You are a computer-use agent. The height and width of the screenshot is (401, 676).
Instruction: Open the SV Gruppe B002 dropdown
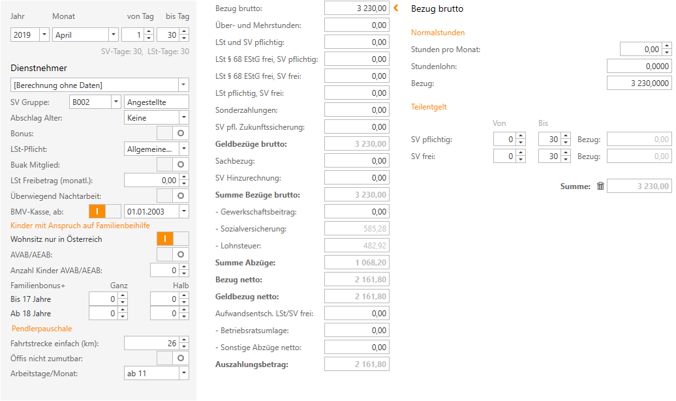[116, 102]
